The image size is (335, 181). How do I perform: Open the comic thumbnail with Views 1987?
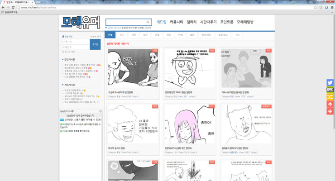(246, 124)
